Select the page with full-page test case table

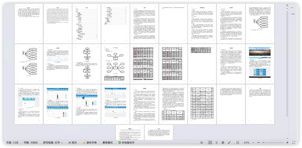click(202, 104)
